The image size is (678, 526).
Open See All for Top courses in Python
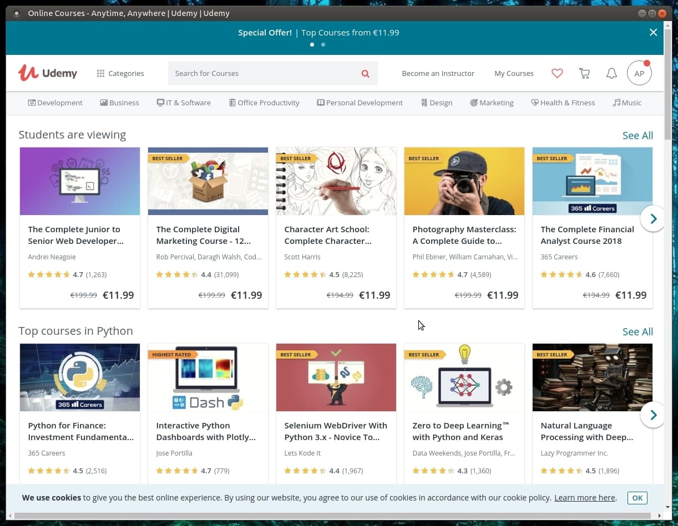click(637, 331)
